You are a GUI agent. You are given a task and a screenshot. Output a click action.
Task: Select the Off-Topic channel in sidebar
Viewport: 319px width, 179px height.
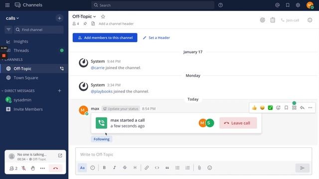(x=22, y=69)
